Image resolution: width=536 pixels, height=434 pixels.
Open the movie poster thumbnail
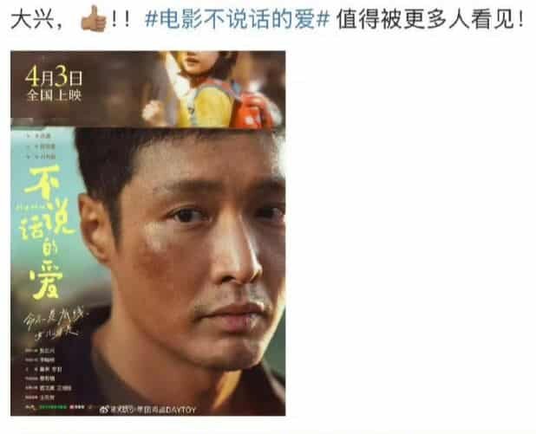click(x=148, y=233)
